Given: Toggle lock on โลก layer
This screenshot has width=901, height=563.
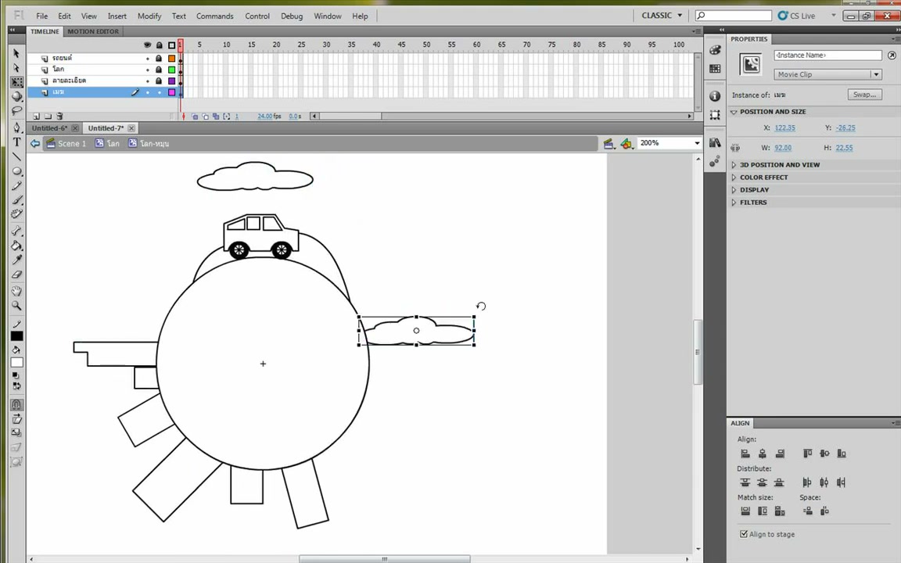Looking at the screenshot, I should click(160, 70).
